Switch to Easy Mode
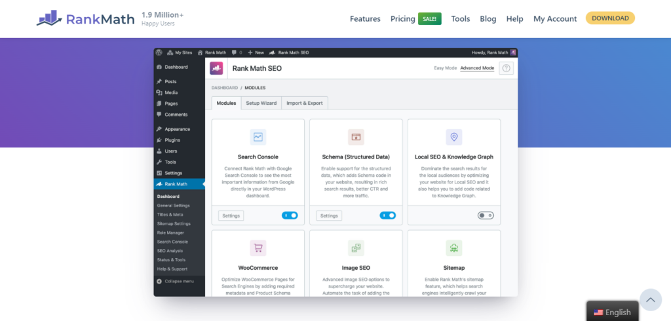The width and height of the screenshot is (671, 321). coord(445,68)
